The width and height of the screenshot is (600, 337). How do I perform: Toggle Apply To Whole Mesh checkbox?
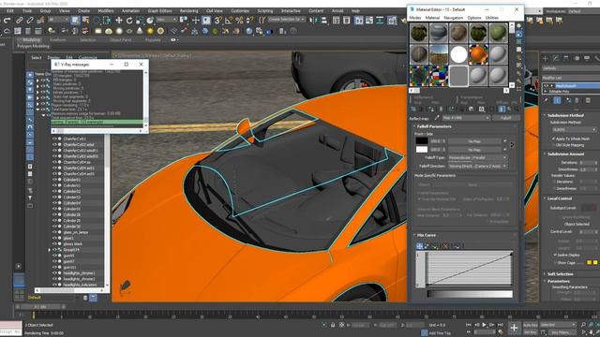pos(554,139)
